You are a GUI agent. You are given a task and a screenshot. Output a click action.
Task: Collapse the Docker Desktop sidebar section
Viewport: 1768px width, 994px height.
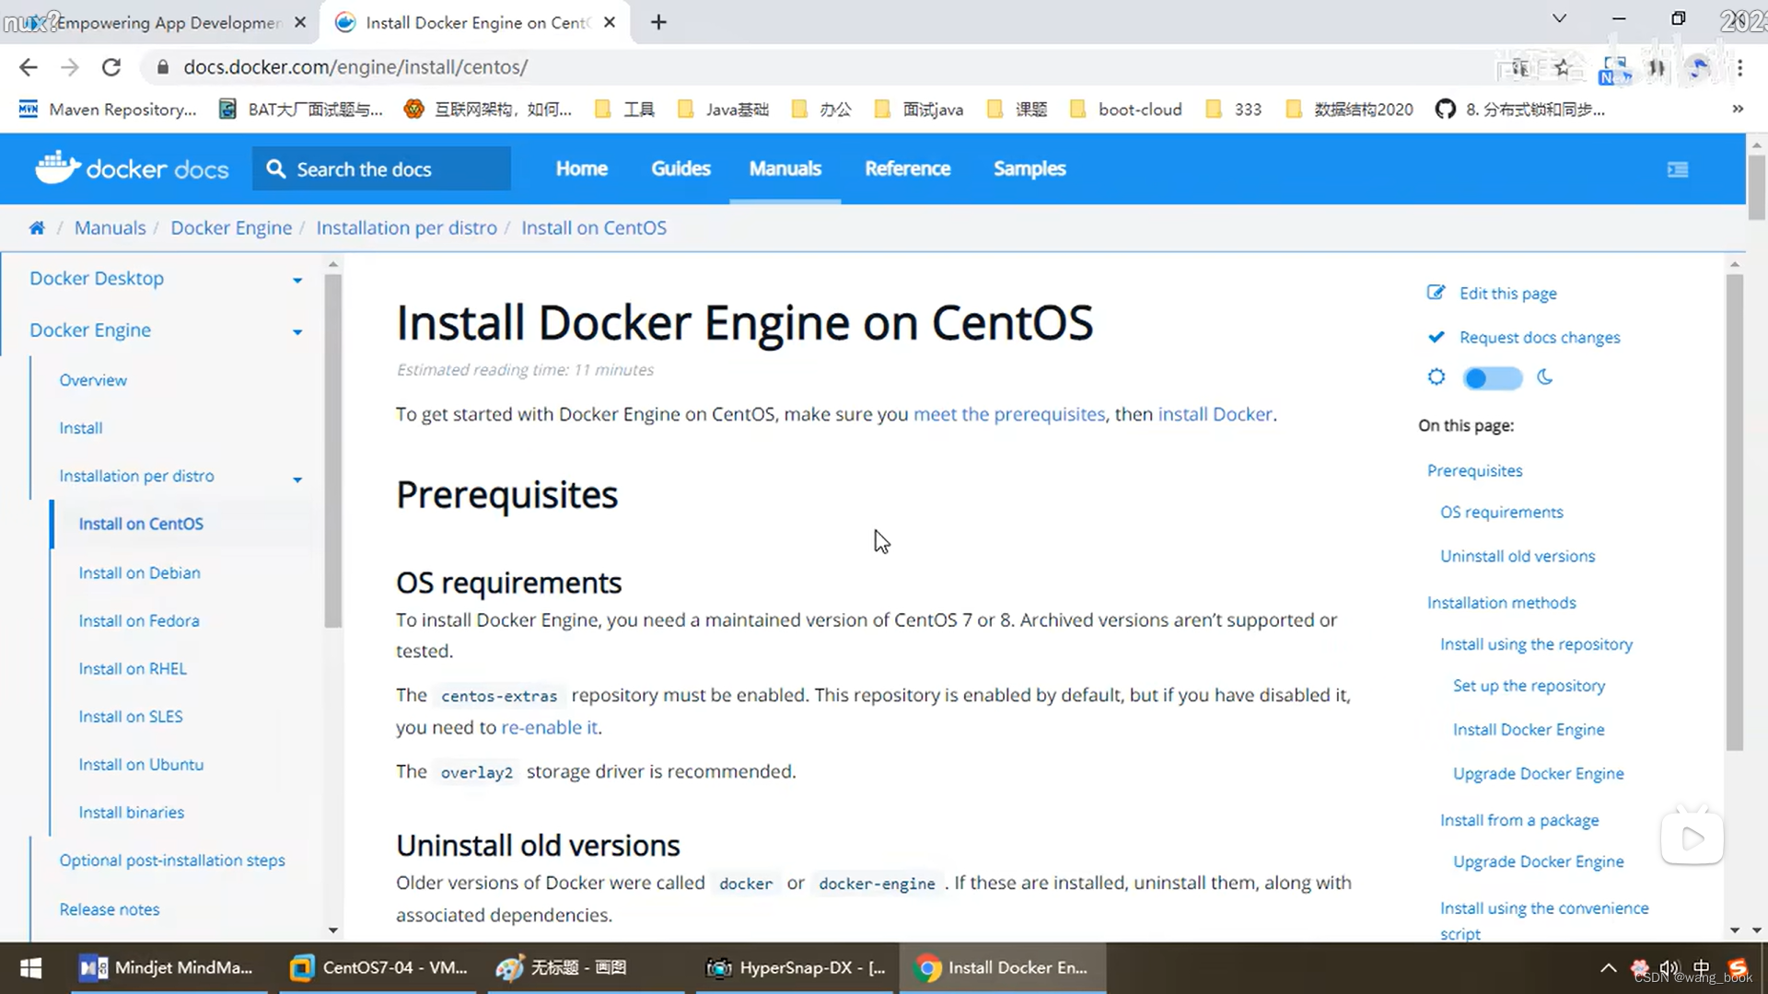pyautogui.click(x=297, y=280)
